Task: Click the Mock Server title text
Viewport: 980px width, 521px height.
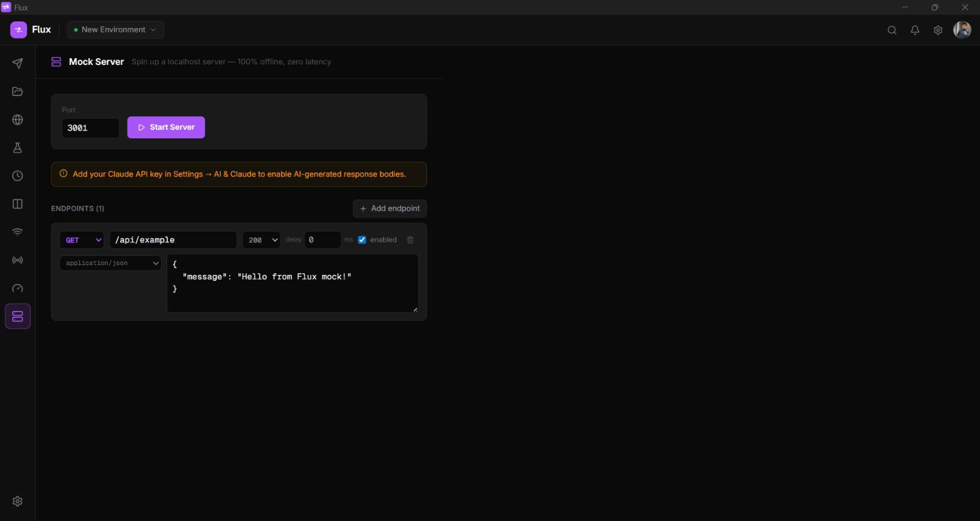Action: (x=96, y=62)
